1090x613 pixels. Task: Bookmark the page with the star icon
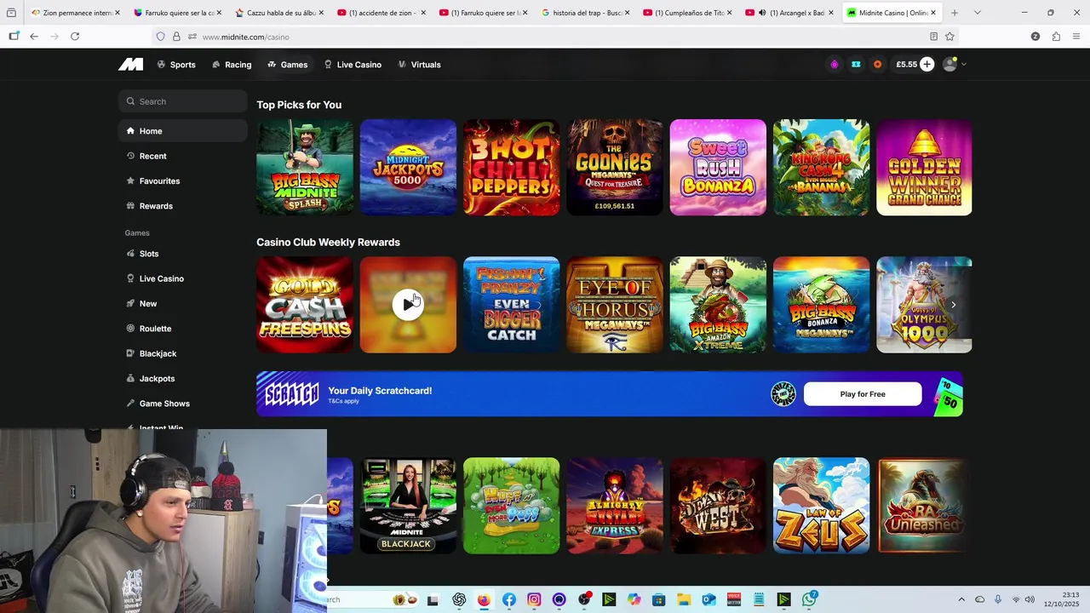click(x=949, y=37)
